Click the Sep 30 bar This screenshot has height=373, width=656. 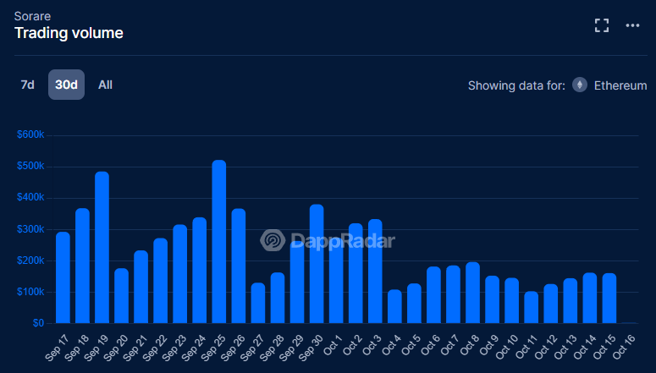click(317, 264)
